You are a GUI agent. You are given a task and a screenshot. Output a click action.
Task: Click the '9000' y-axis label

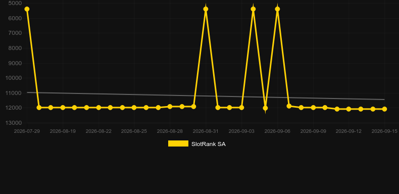pos(15,63)
